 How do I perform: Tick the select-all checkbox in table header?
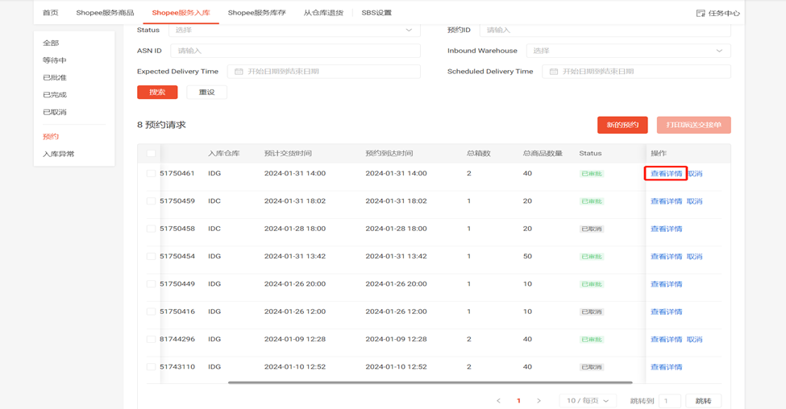[151, 153]
